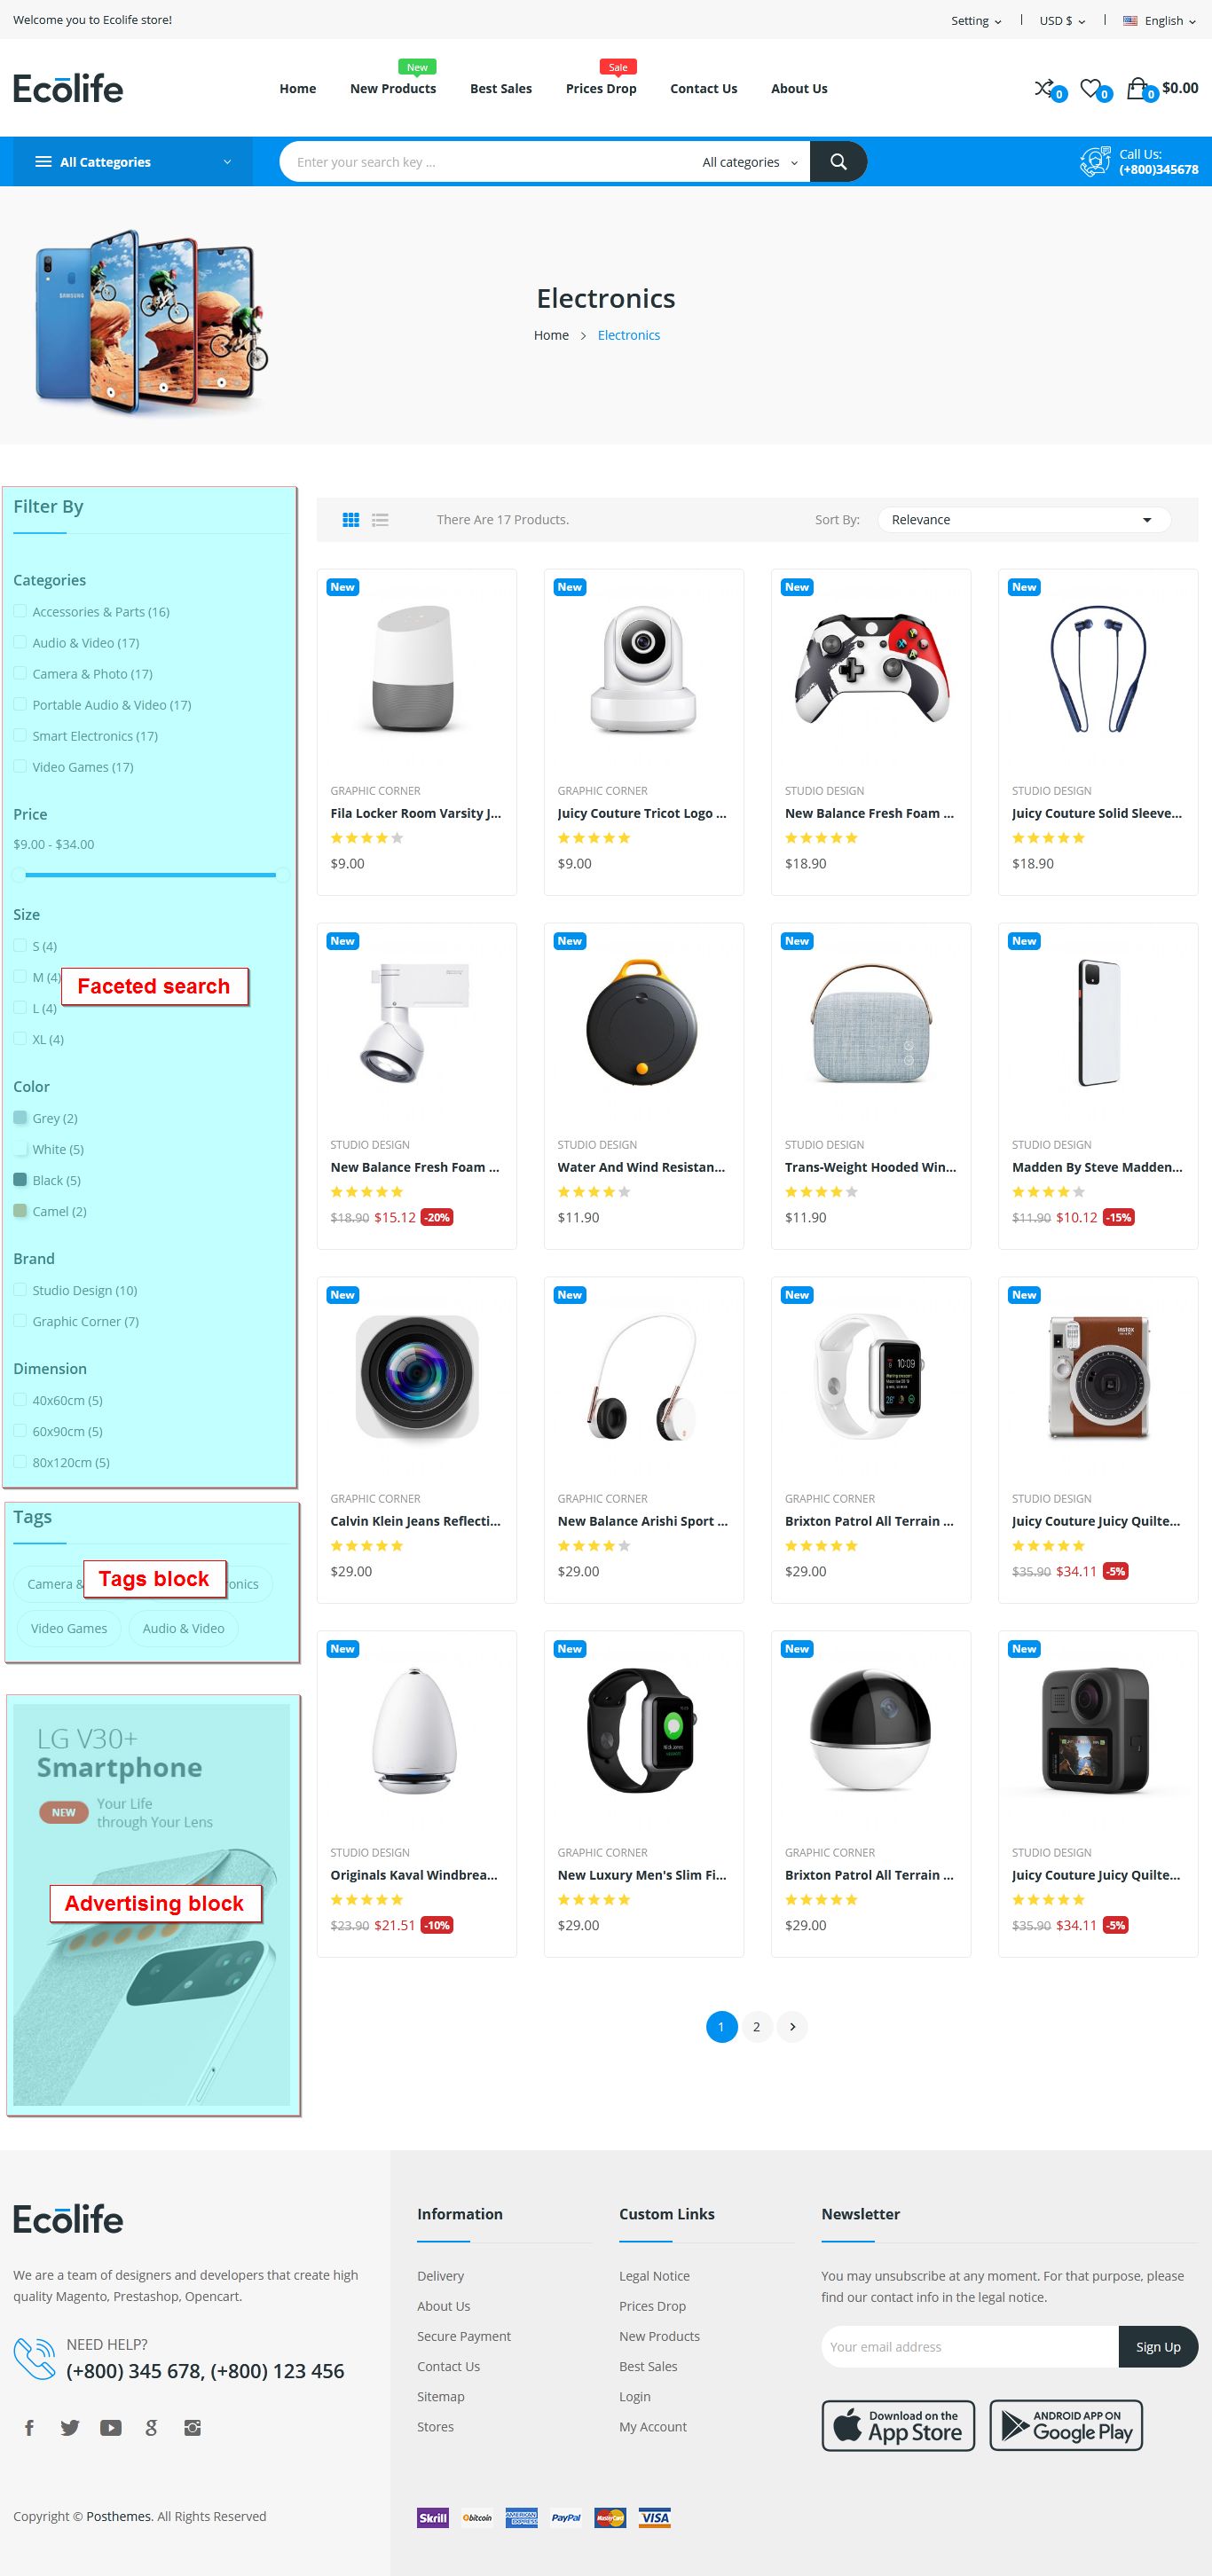This screenshot has width=1212, height=2576.
Task: Click the search magnifier button
Action: [838, 162]
